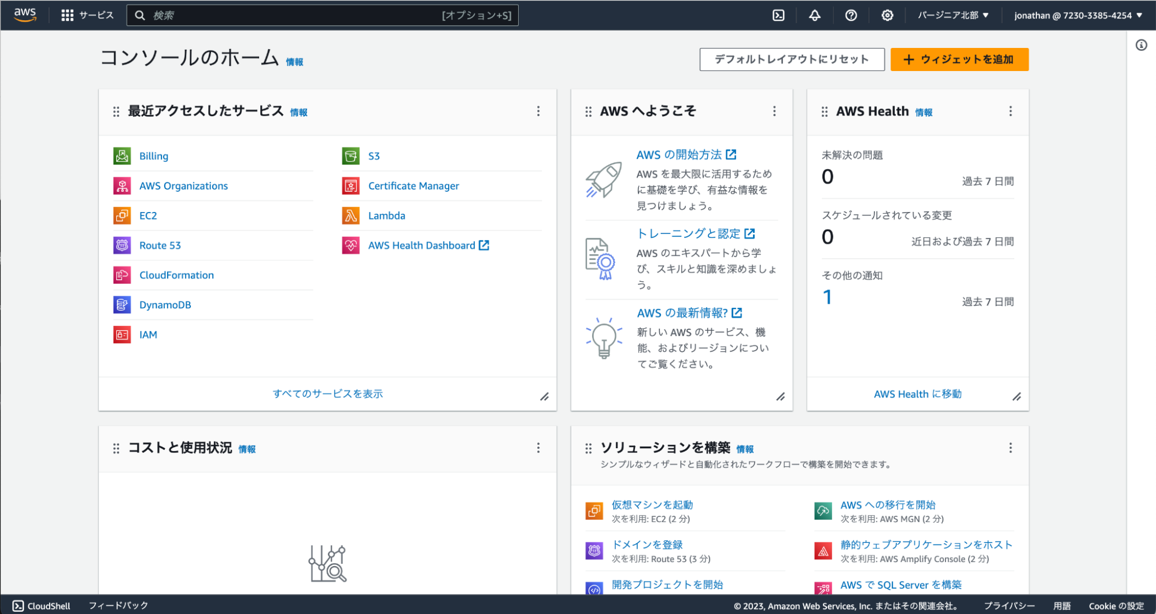Open 情報 link next to コンソールのホーム

tap(294, 62)
